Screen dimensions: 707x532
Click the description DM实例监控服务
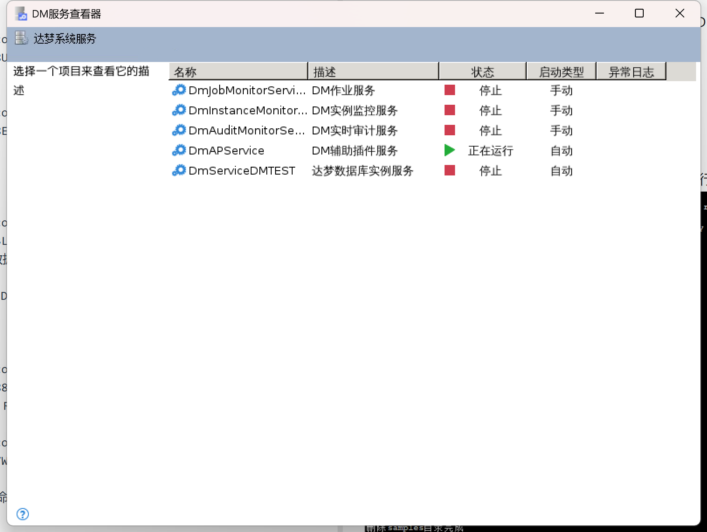pos(355,110)
